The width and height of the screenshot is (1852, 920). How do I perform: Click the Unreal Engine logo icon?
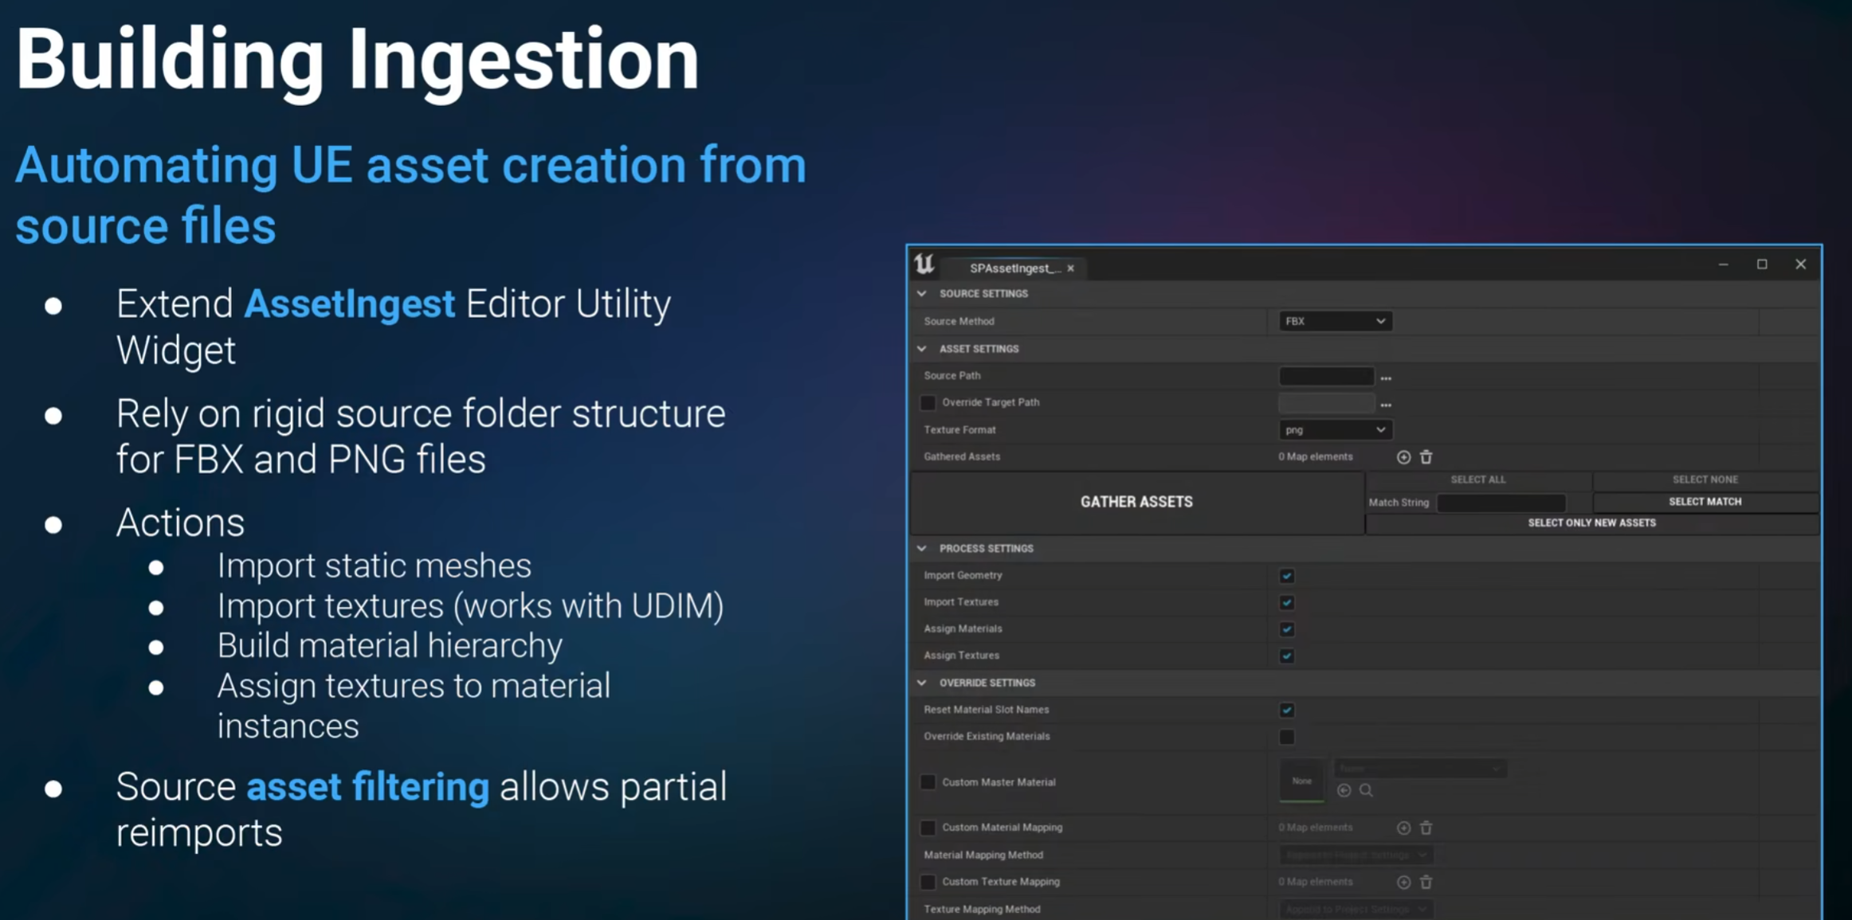click(924, 264)
